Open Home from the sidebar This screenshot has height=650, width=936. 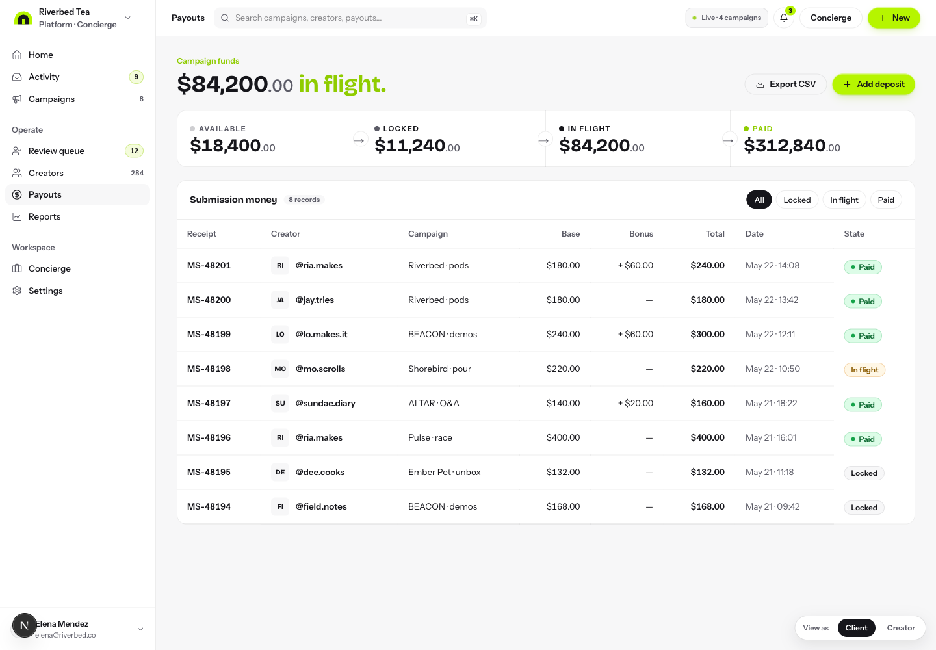tap(77, 55)
